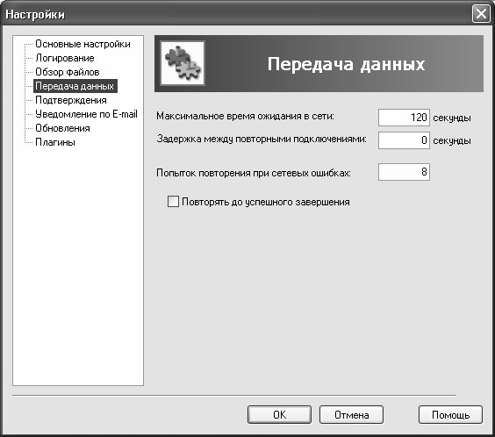Viewport: 495px width, 437px height.
Task: Open the Логирование settings page
Action: [x=65, y=58]
